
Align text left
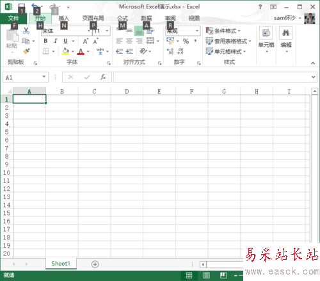[x=119, y=41]
